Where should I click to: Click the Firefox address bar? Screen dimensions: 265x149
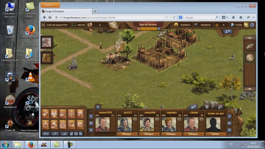click(x=111, y=17)
